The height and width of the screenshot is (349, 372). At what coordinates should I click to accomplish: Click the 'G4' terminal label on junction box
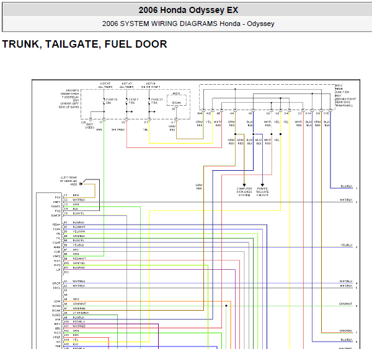click(232, 113)
